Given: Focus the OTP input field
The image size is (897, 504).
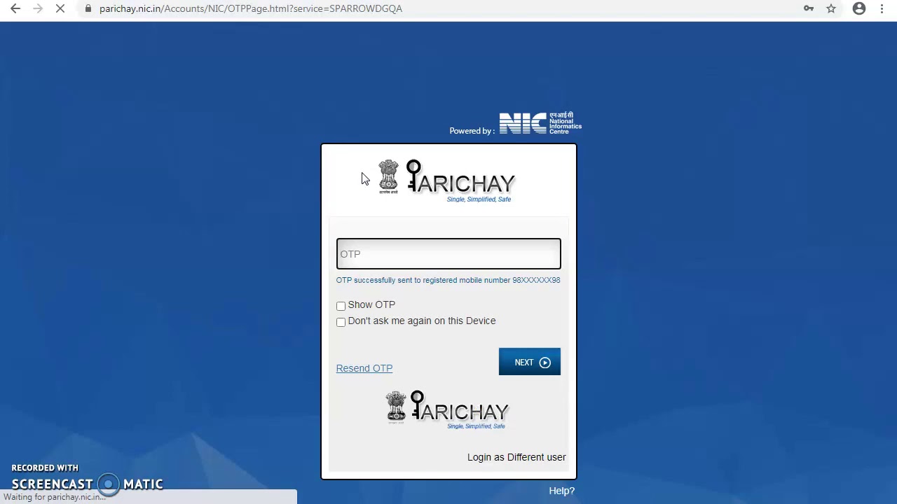Looking at the screenshot, I should [x=448, y=254].
